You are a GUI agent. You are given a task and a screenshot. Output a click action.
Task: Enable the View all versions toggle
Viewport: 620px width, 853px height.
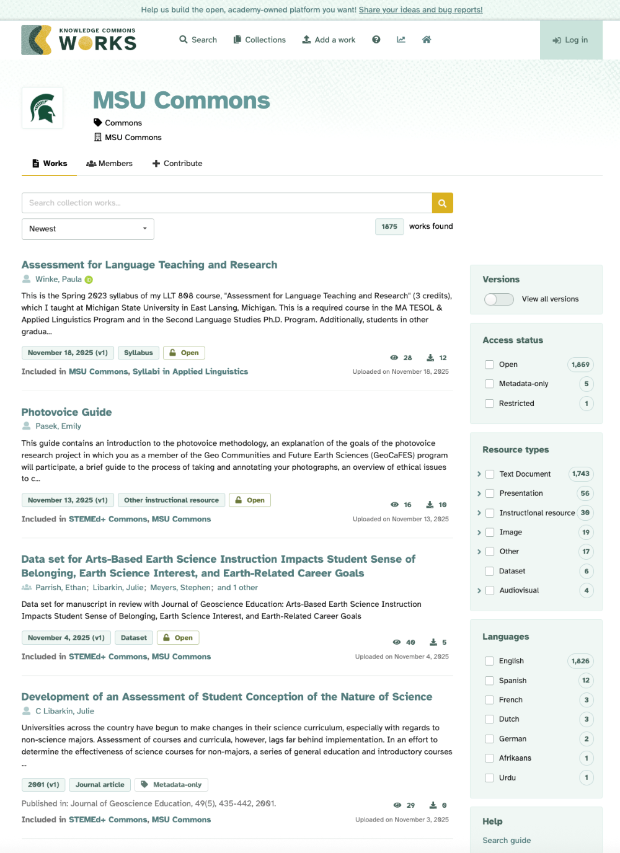(498, 299)
